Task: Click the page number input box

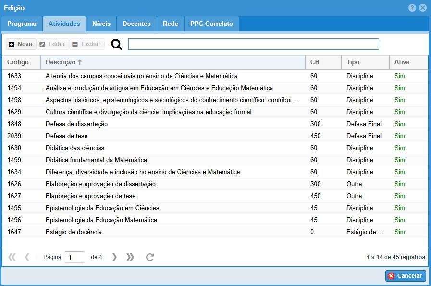Action: [x=74, y=257]
